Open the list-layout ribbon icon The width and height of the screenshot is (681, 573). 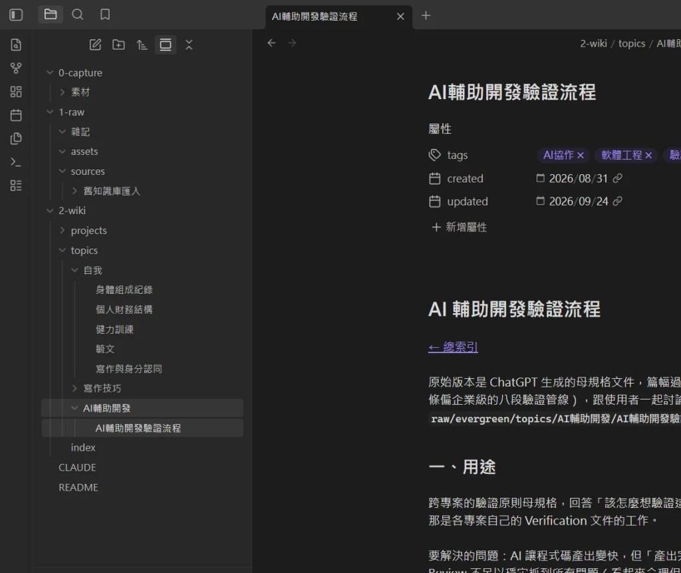pyautogui.click(x=16, y=185)
